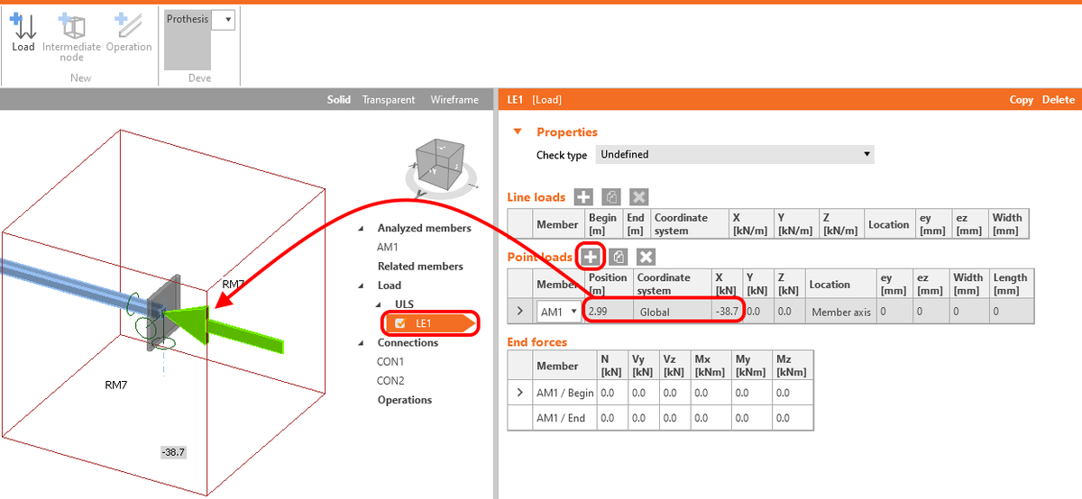Switch view to Transparent mode
The width and height of the screenshot is (1082, 499).
(x=389, y=100)
